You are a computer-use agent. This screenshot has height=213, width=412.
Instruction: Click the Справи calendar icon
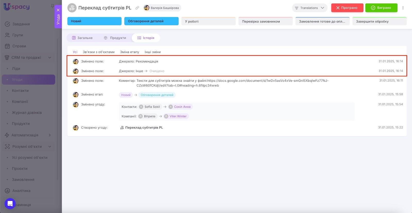pos(7,46)
